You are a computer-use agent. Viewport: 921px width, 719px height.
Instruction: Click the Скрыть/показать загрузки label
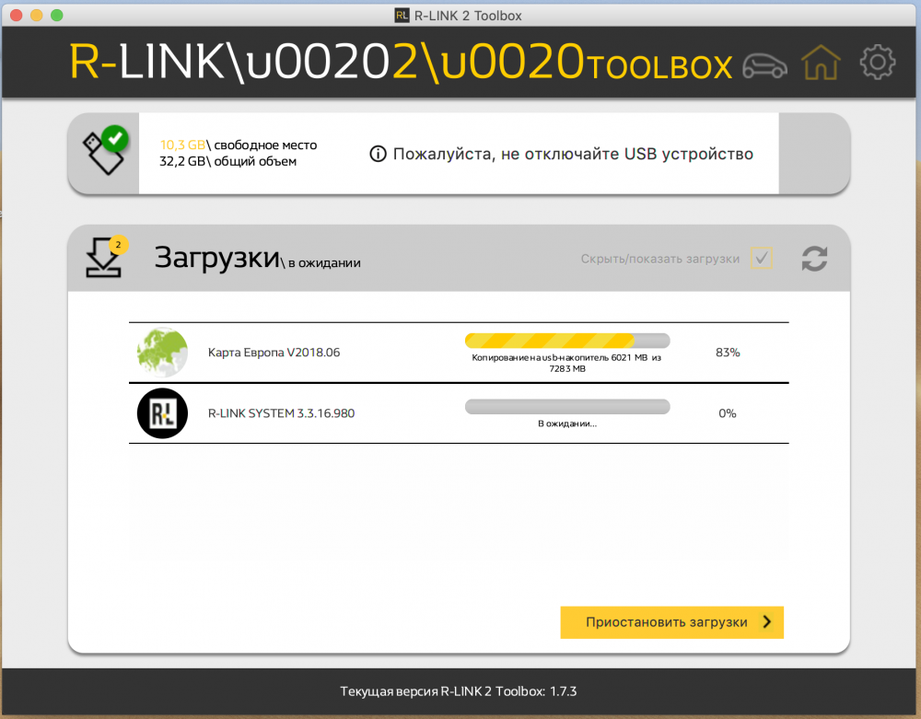(659, 259)
